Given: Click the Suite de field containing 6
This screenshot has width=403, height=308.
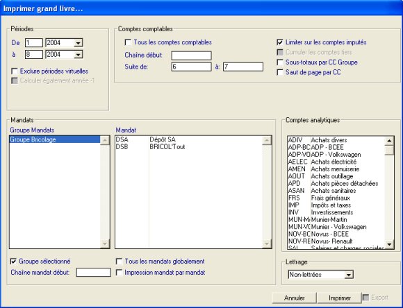Looking at the screenshot, I should pos(192,67).
